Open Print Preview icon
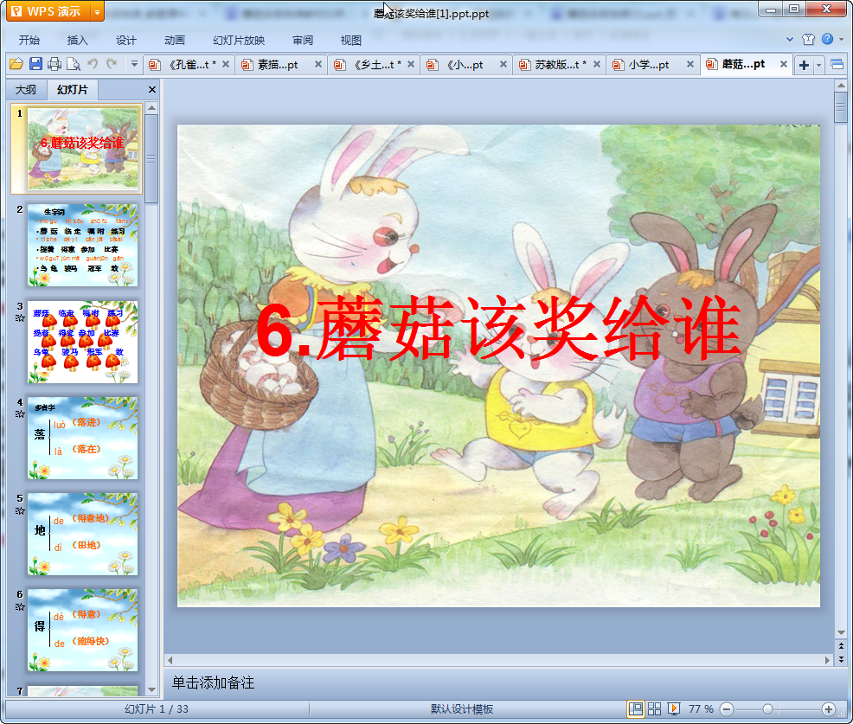This screenshot has height=724, width=853. 74,64
